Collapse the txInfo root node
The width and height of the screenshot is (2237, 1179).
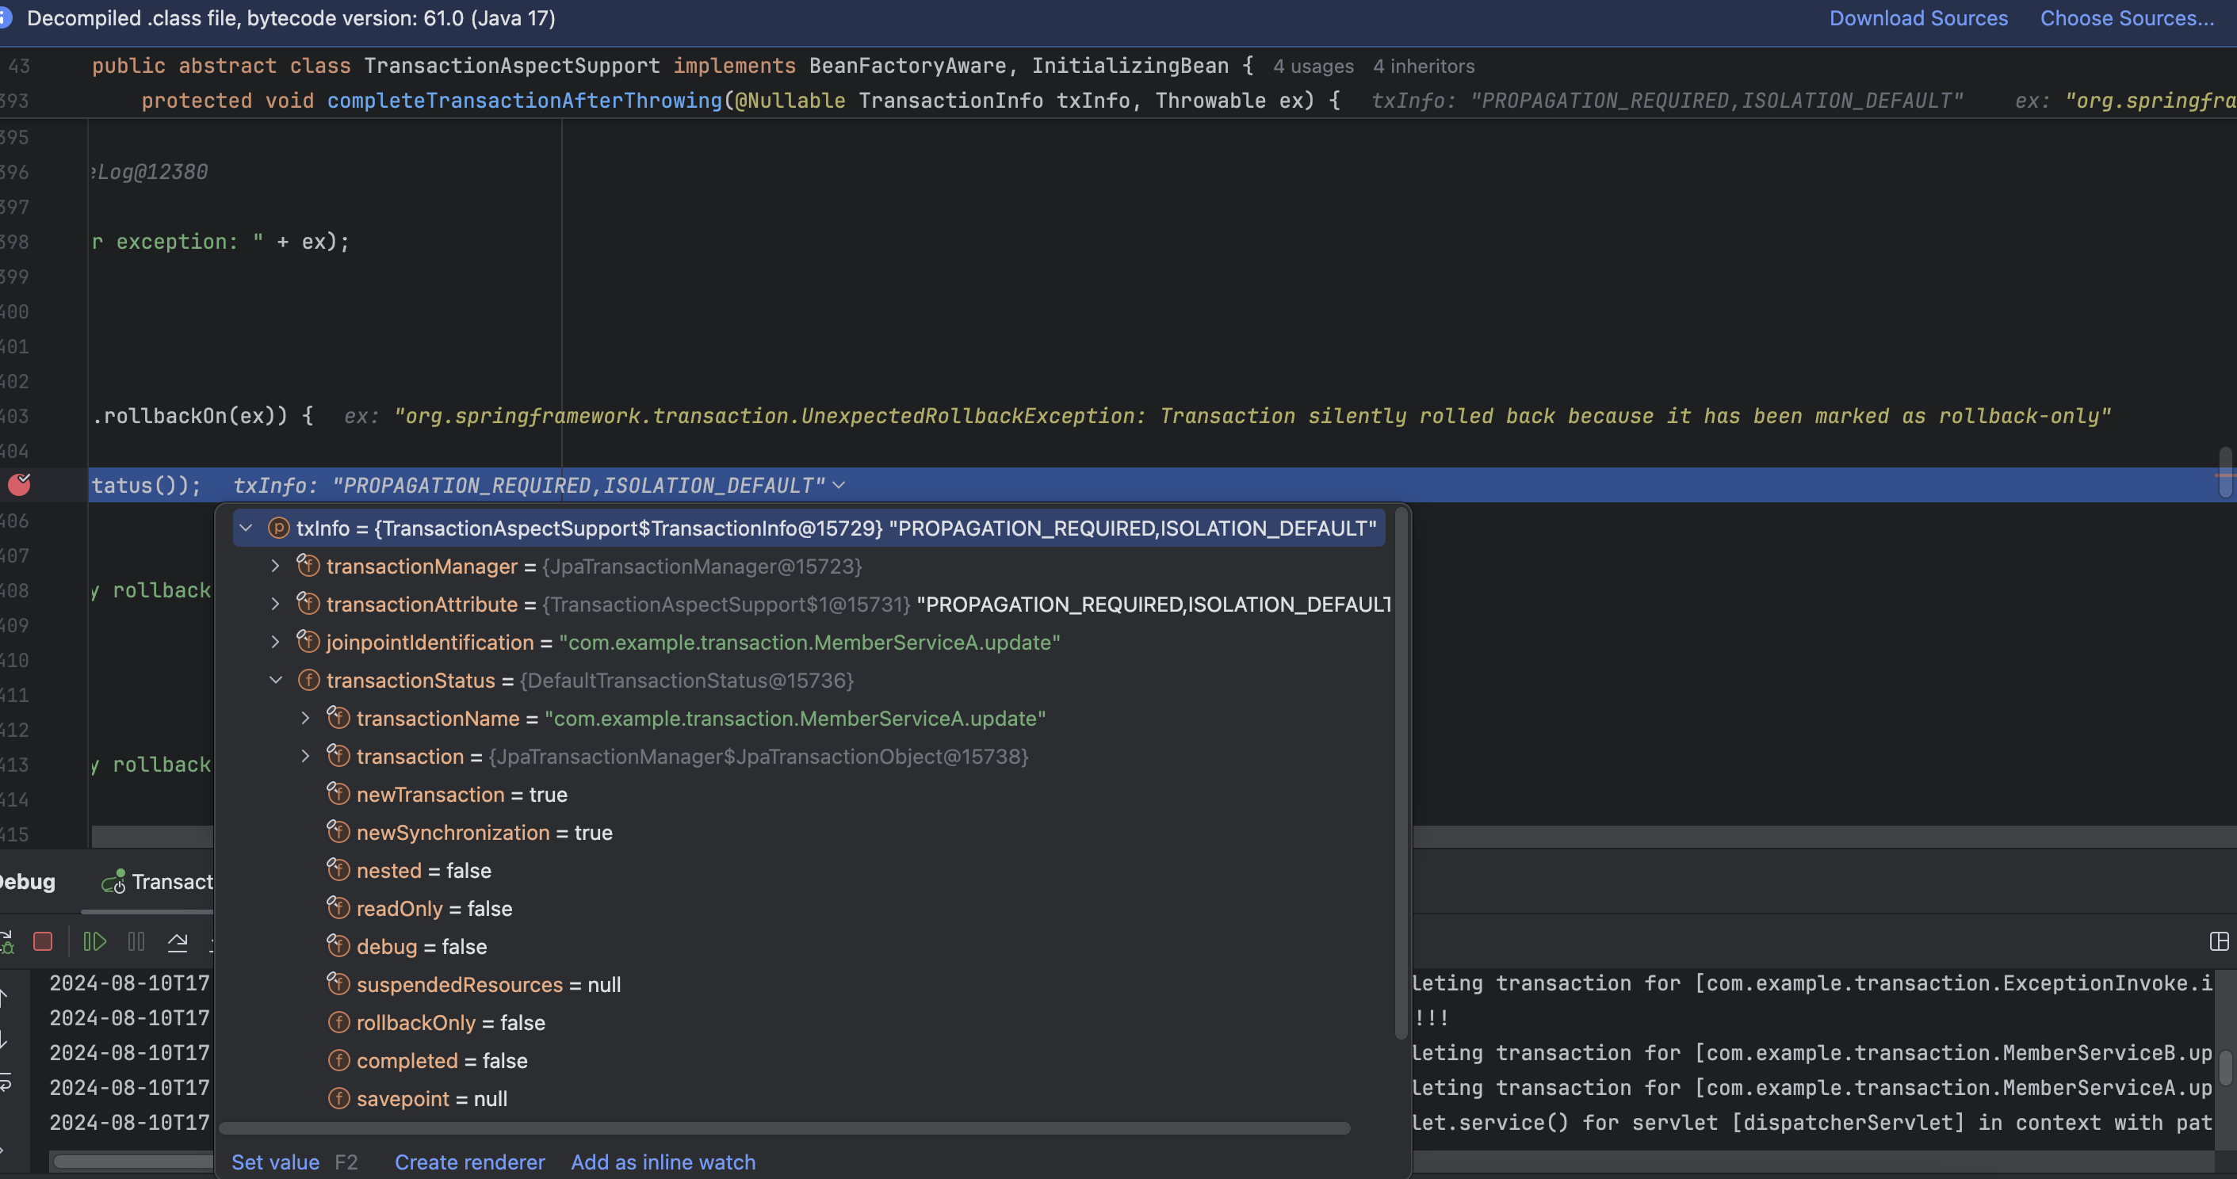click(x=246, y=528)
